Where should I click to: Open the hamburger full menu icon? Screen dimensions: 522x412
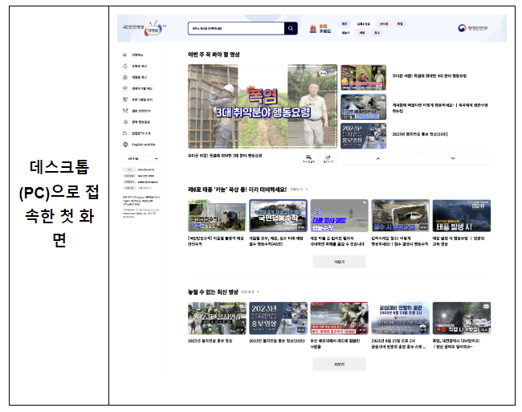[x=124, y=55]
